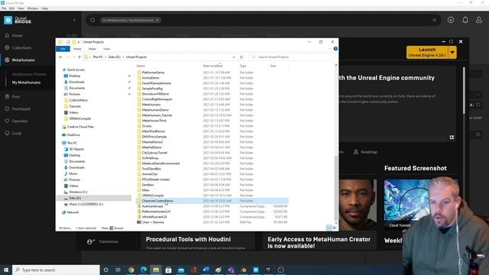
Task: Open Downloads under Quick access
Action: 76,82
